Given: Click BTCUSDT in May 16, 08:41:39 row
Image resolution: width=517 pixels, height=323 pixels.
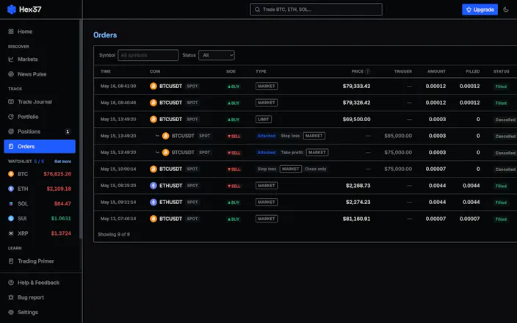Looking at the screenshot, I should pyautogui.click(x=171, y=87).
